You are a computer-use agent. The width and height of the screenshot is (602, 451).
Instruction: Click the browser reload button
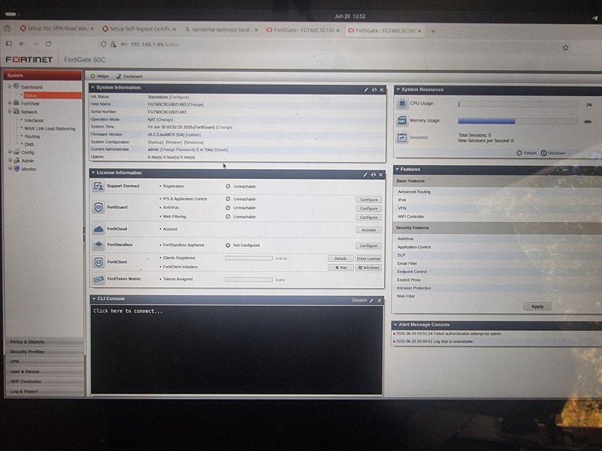[x=48, y=44]
